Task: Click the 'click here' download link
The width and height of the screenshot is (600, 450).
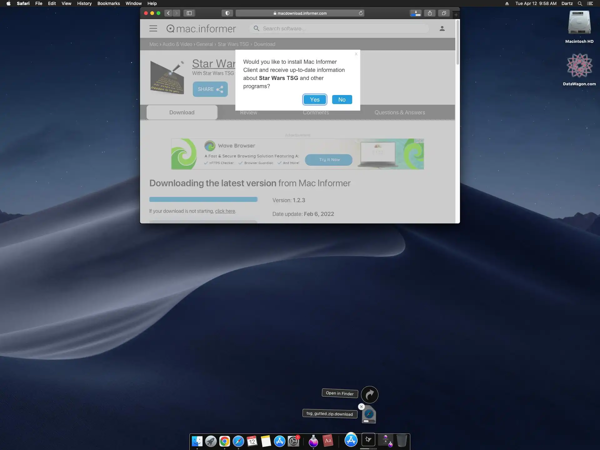Action: (x=225, y=211)
